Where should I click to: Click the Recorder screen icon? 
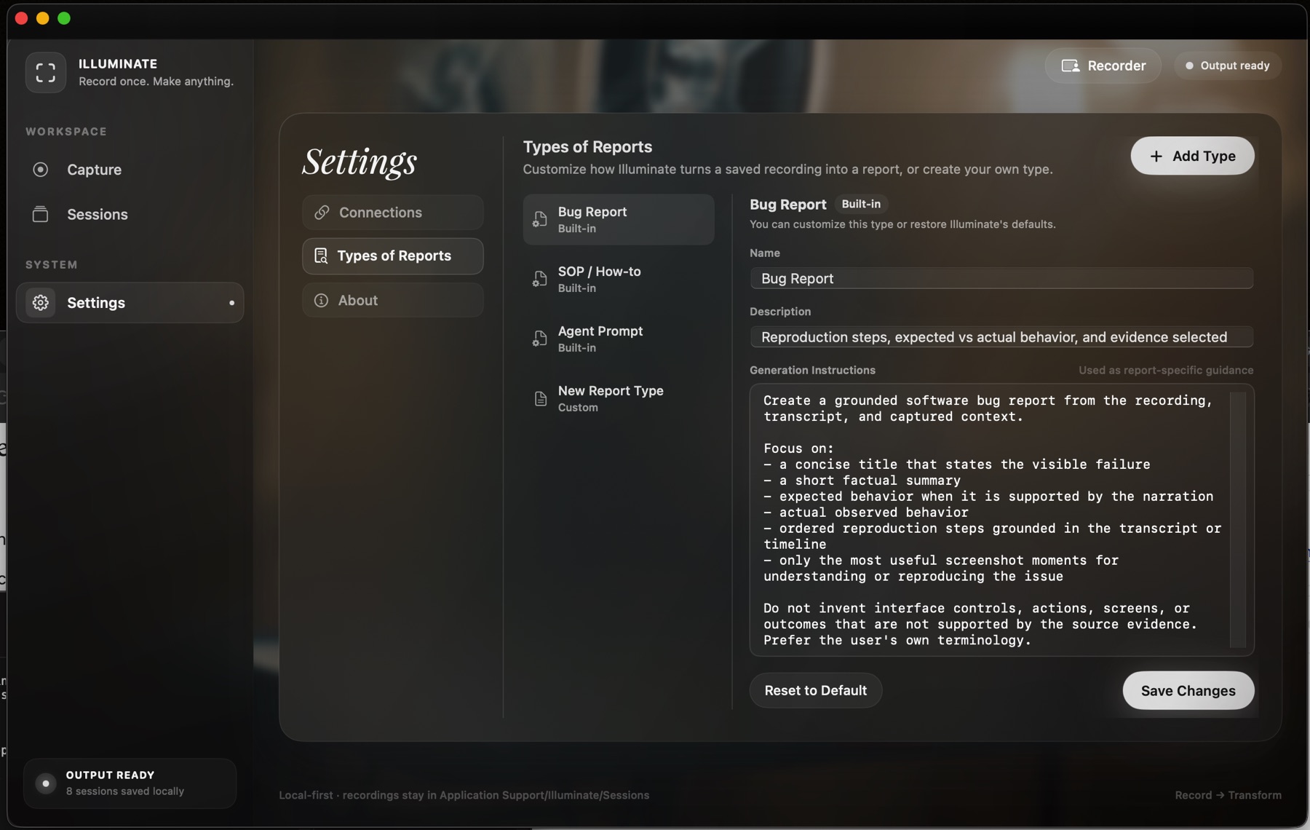pyautogui.click(x=1071, y=66)
